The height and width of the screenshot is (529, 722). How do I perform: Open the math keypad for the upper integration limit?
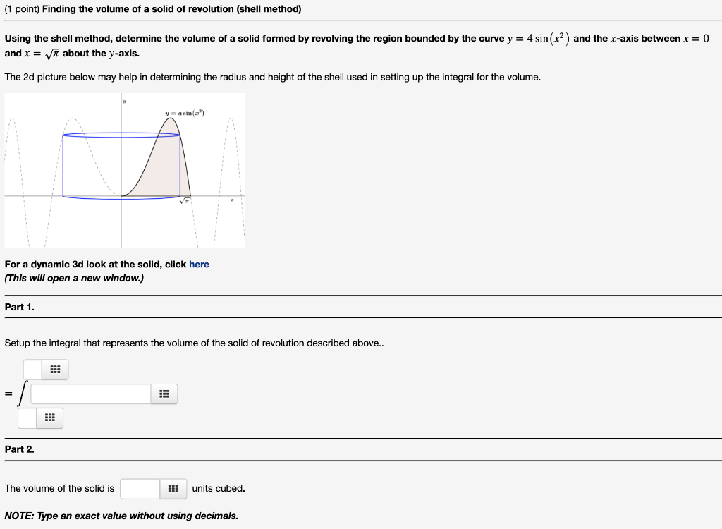click(55, 369)
